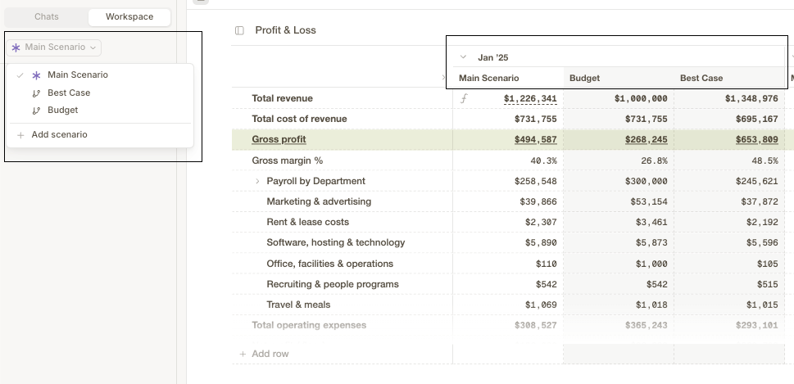The height and width of the screenshot is (384, 794).
Task: Expand the Payroll by Department row
Action: click(x=257, y=181)
